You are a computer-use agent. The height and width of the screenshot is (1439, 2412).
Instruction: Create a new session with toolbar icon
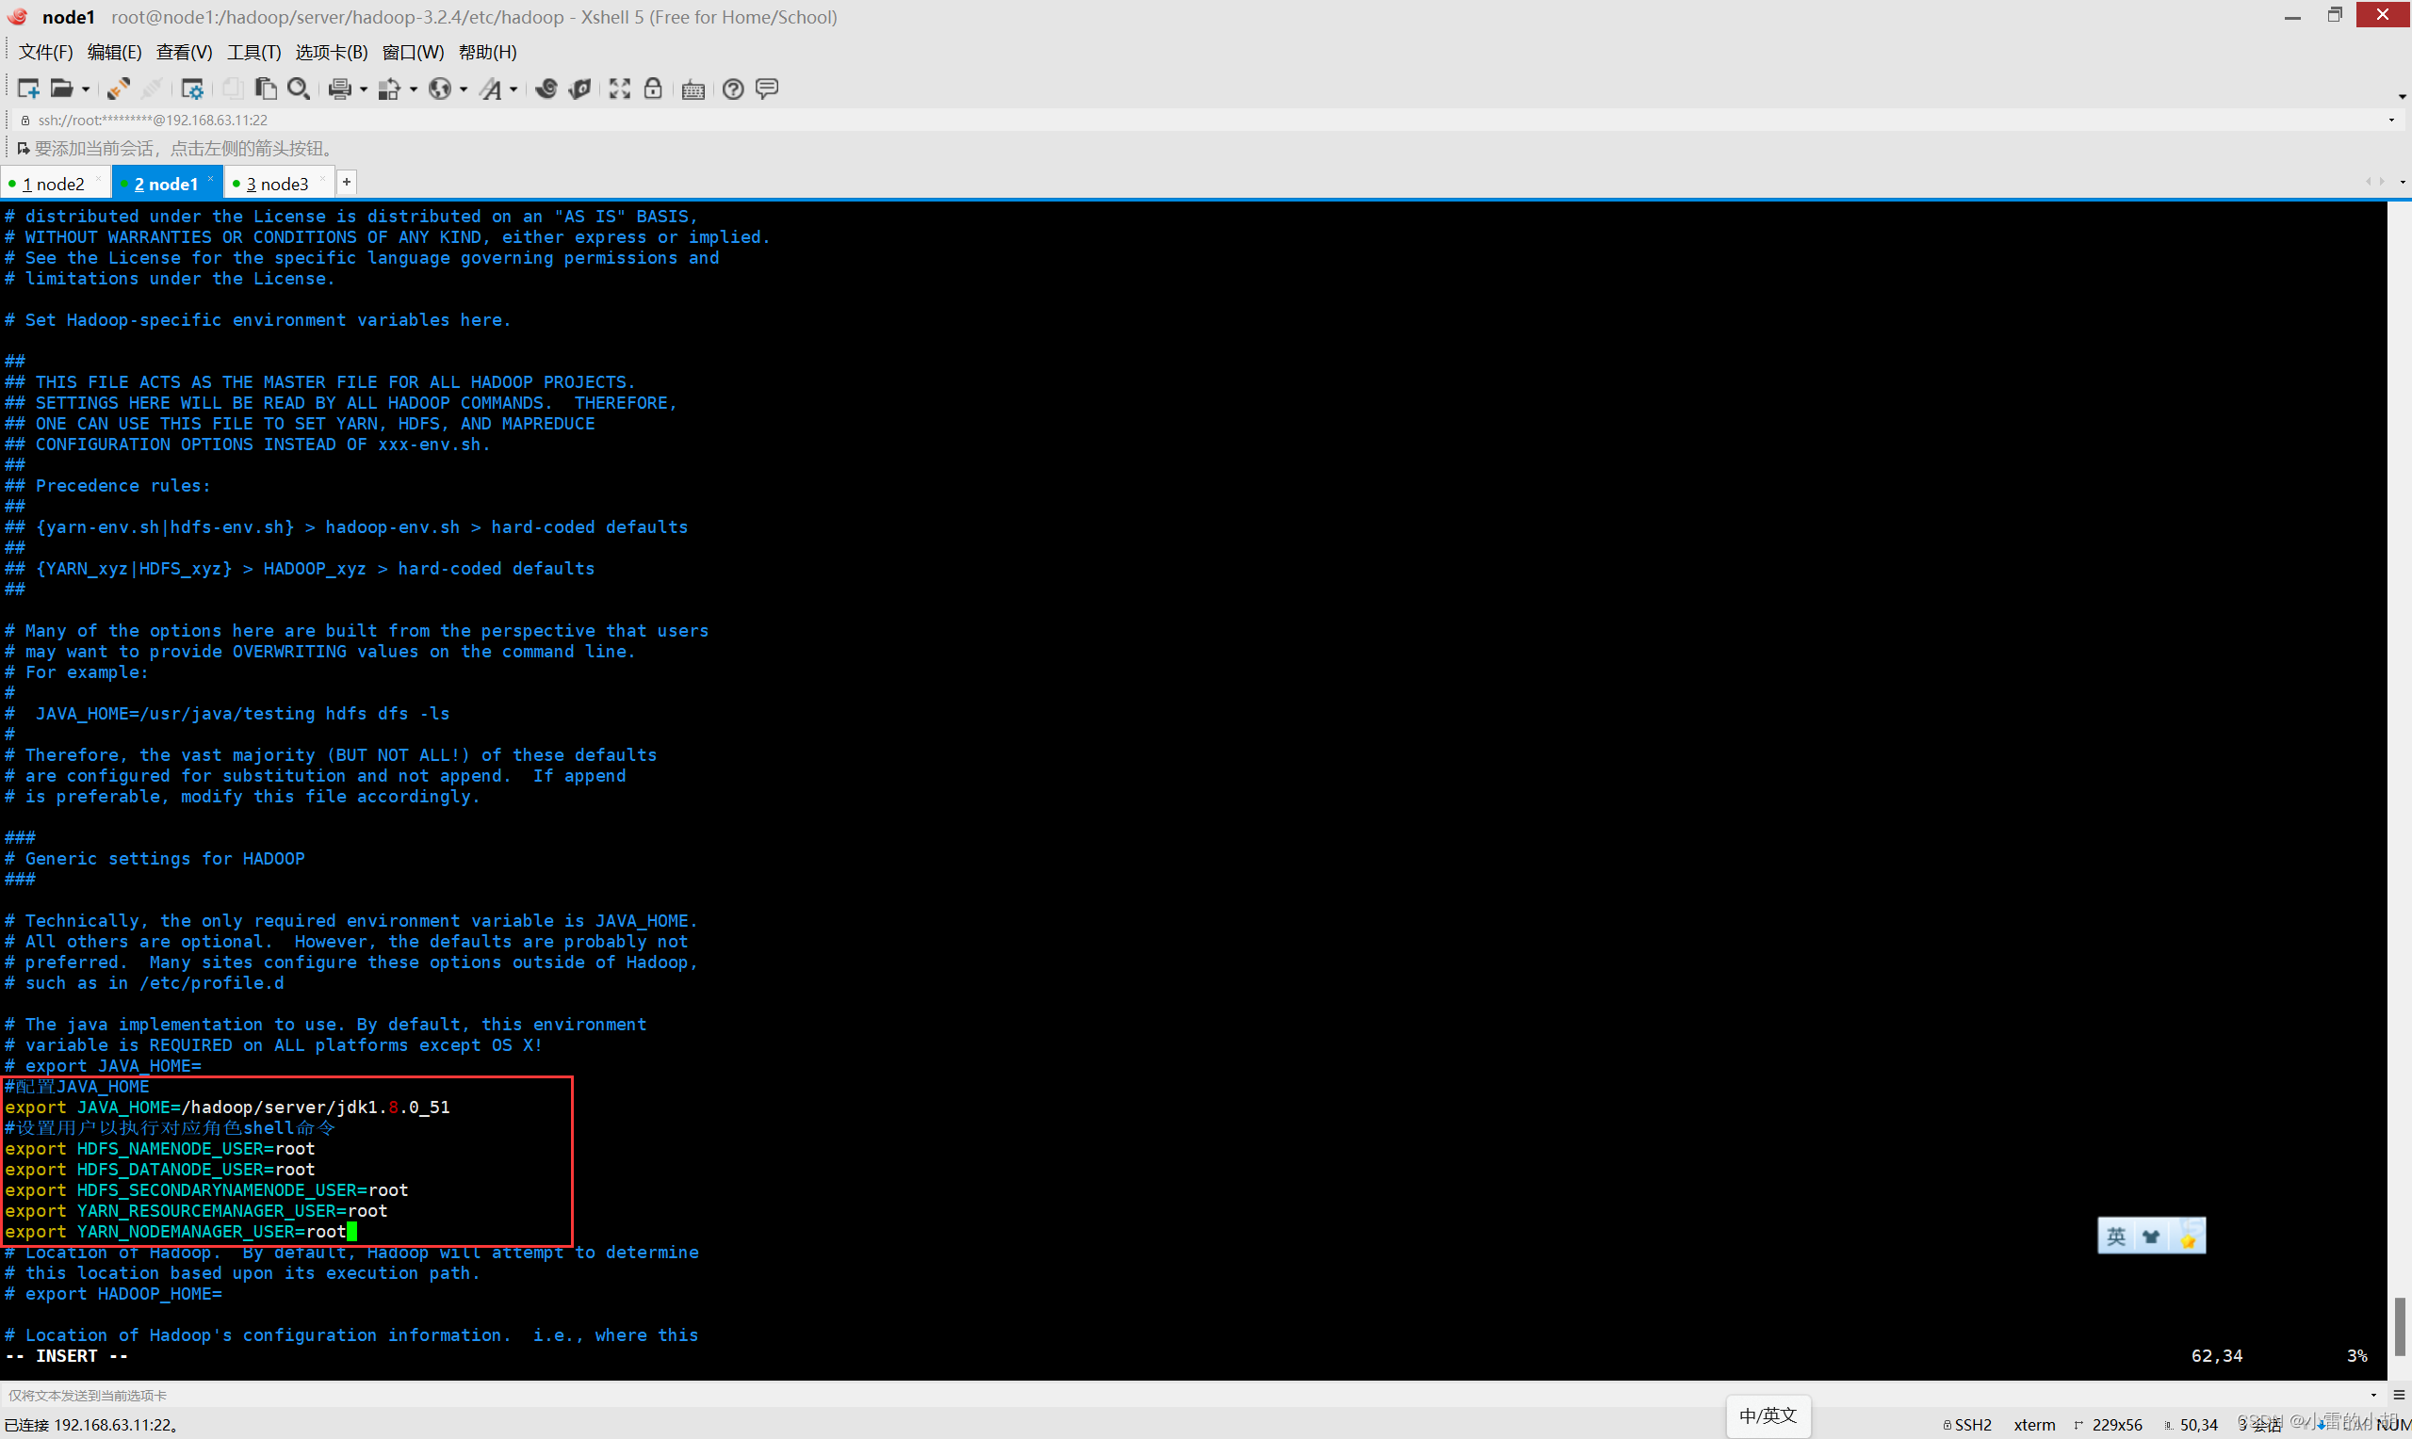coord(28,89)
